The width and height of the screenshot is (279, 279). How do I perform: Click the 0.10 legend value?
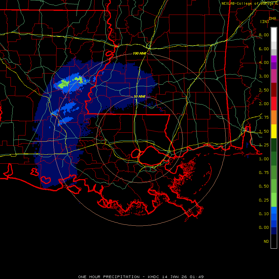point(264,214)
